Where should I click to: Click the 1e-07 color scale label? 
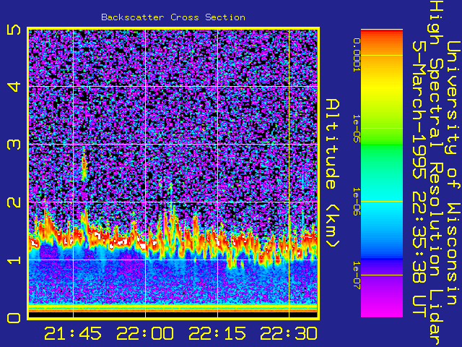[x=357, y=275]
